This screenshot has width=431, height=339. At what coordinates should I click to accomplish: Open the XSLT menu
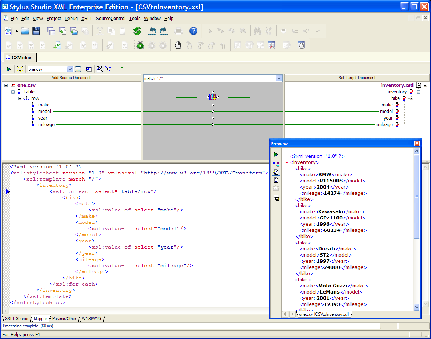pos(87,19)
